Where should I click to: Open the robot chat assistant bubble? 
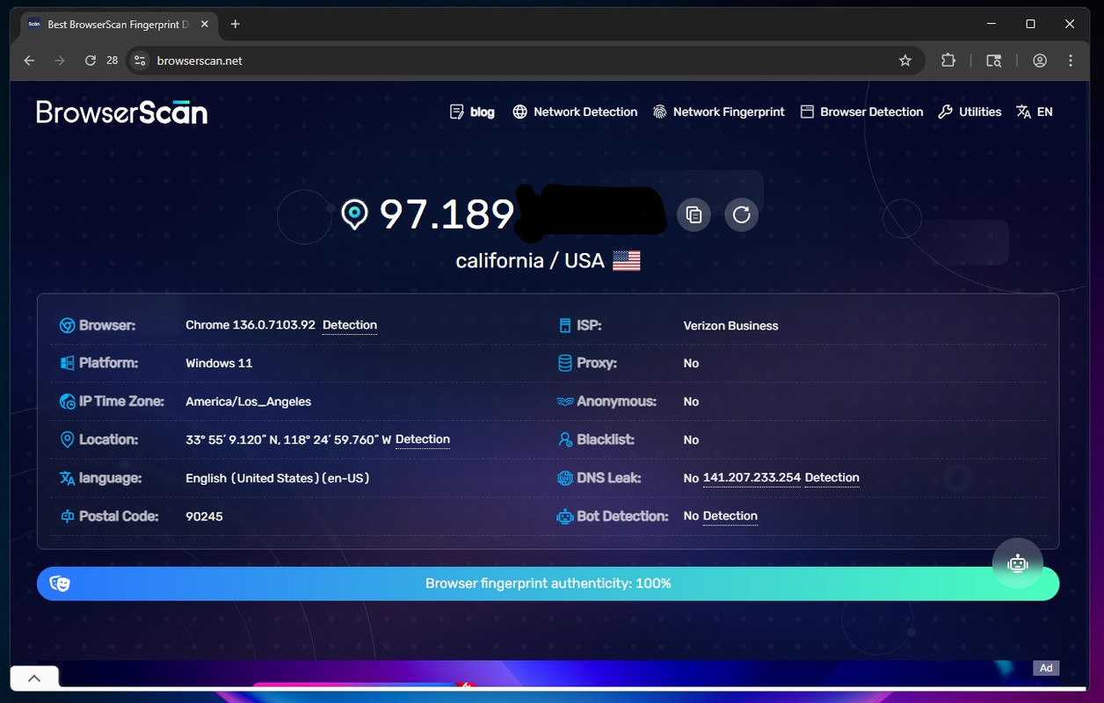[x=1018, y=563]
